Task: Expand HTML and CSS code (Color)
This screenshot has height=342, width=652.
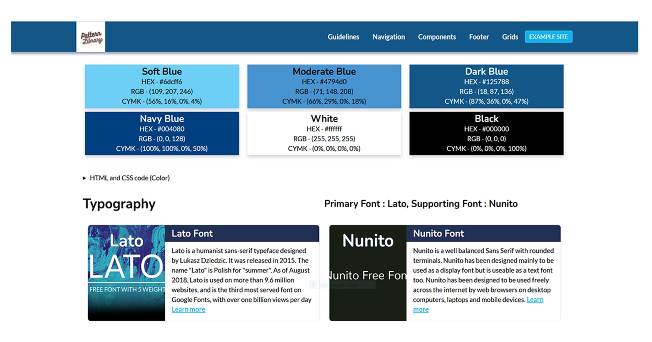Action: (129, 178)
